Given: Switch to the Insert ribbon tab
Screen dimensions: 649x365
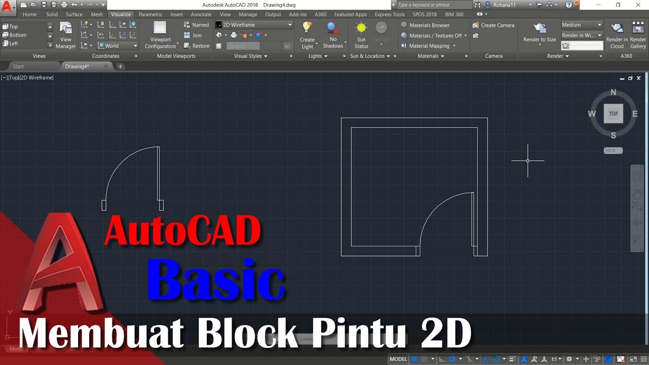Looking at the screenshot, I should click(x=177, y=14).
